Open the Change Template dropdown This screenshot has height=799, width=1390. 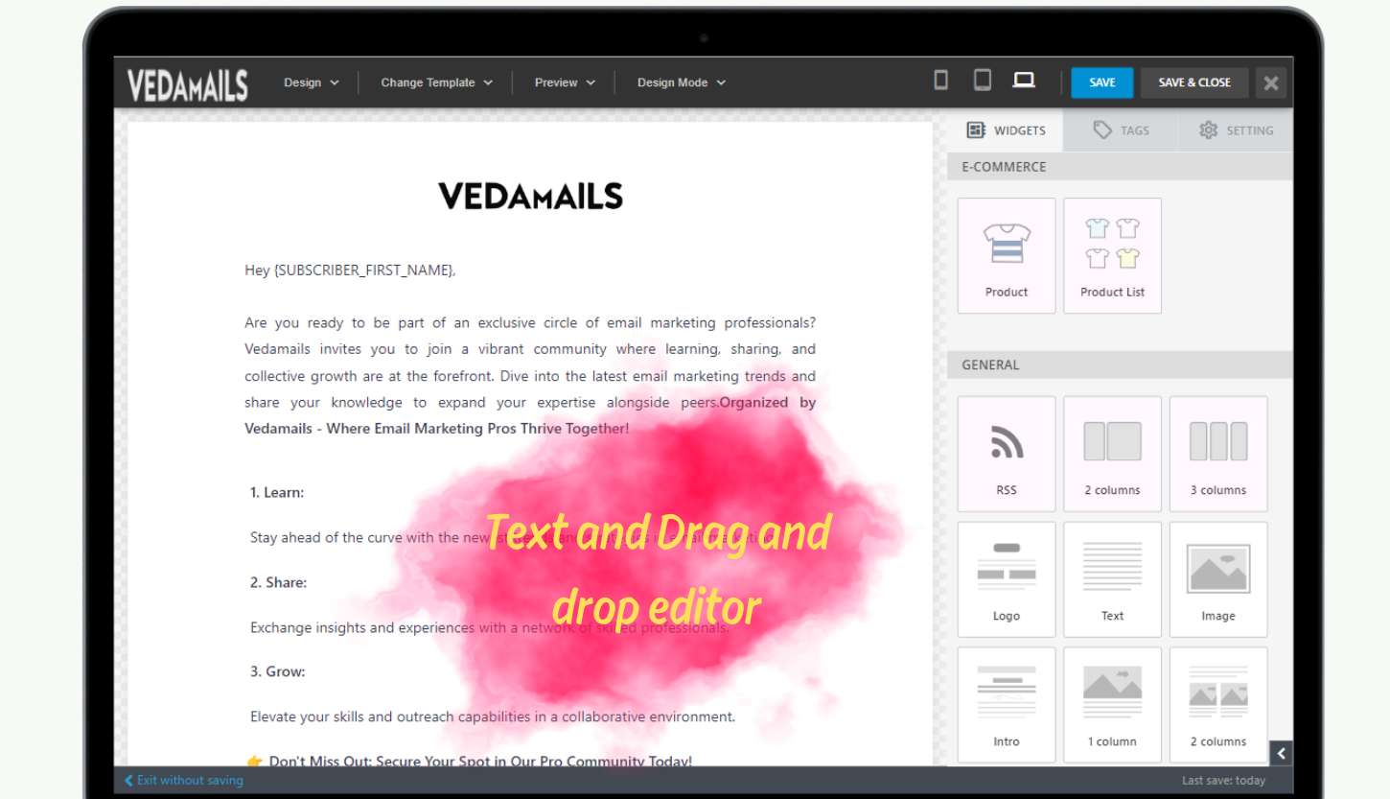(436, 82)
